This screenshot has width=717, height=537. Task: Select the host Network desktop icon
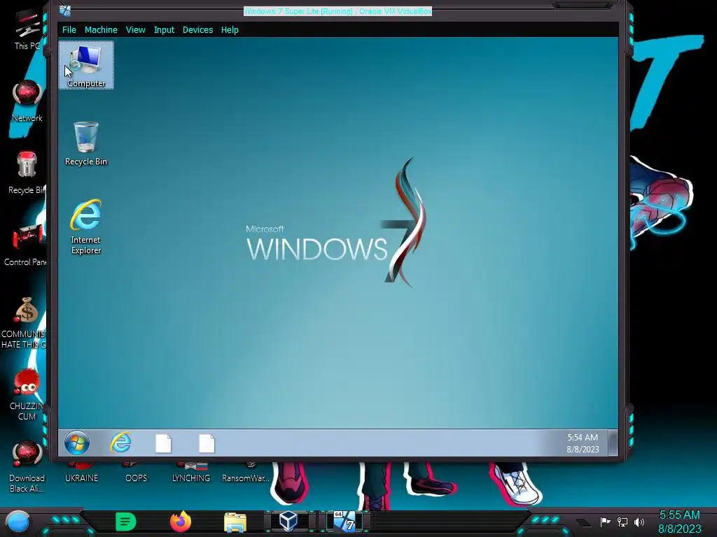click(27, 101)
